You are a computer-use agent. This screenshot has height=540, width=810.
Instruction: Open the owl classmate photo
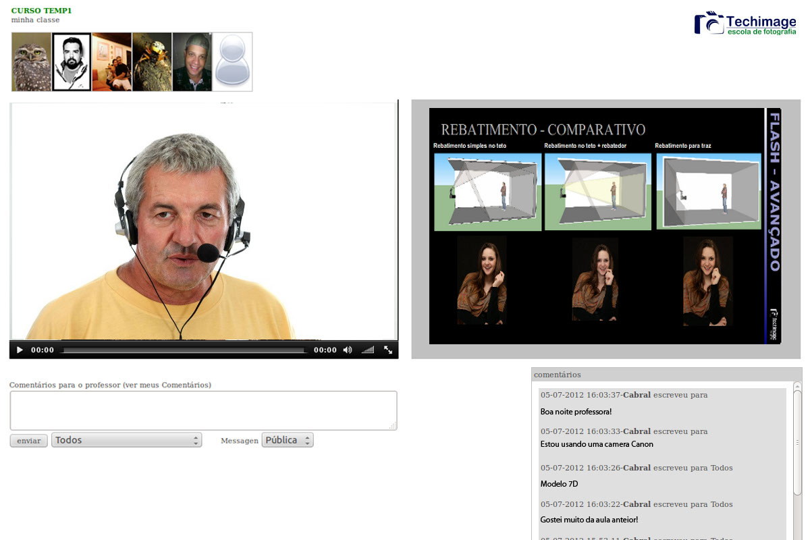(x=32, y=61)
